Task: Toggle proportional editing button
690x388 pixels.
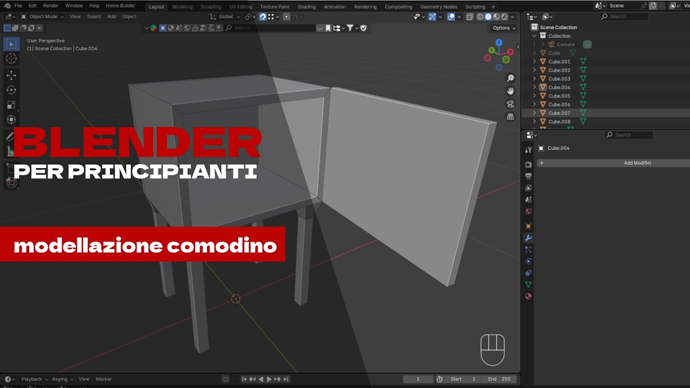Action: tap(286, 17)
